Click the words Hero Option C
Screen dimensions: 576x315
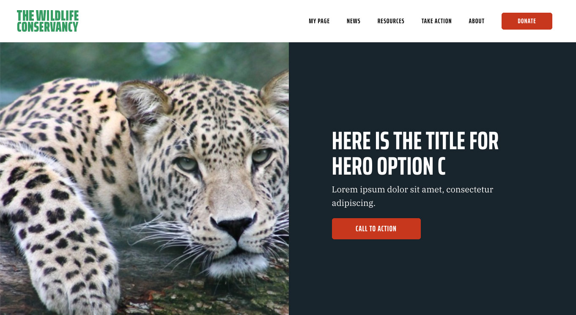389,166
